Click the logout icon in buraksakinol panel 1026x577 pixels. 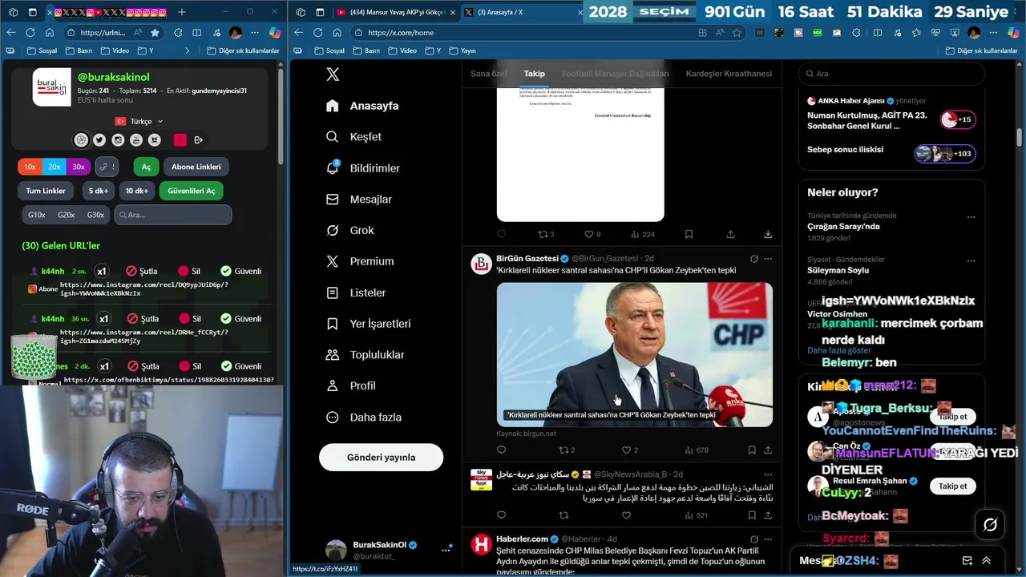click(x=199, y=140)
